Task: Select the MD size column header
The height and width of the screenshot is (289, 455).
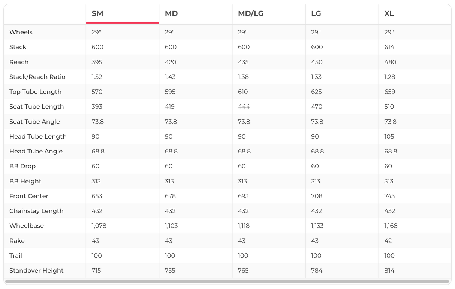Action: coord(171,14)
